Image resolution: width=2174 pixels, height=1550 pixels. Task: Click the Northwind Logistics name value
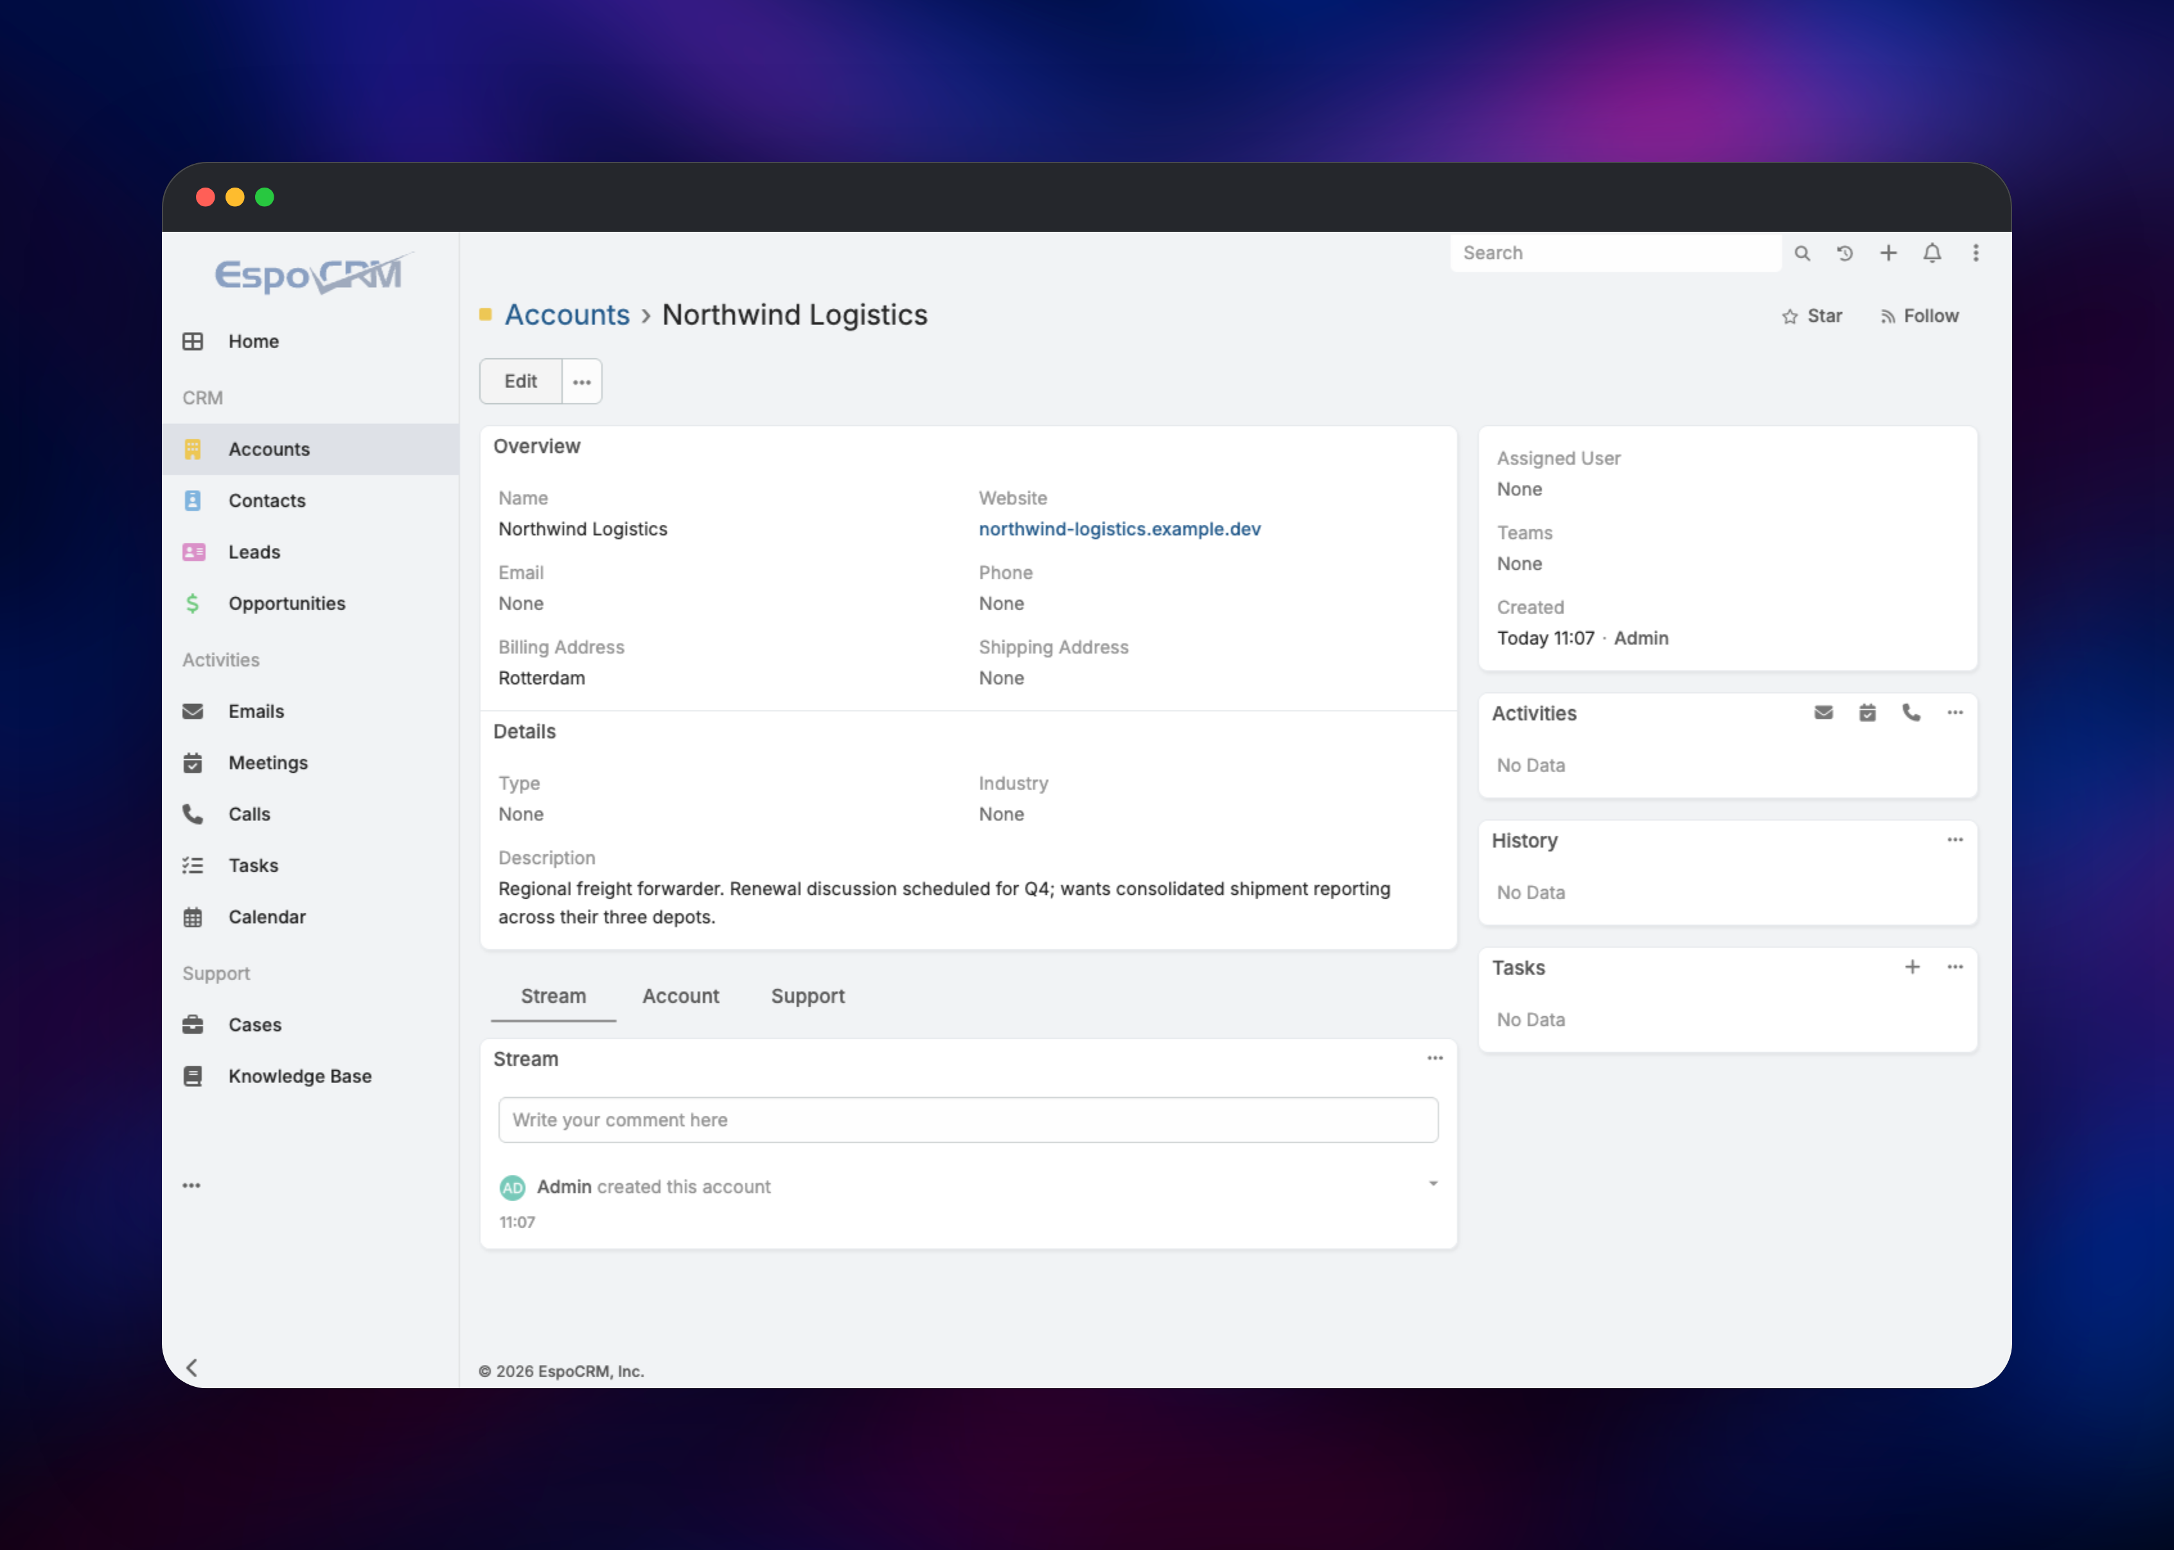pos(582,530)
